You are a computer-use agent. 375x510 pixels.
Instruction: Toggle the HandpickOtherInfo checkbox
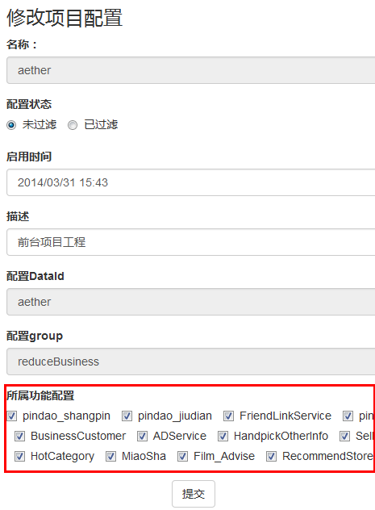click(x=223, y=437)
